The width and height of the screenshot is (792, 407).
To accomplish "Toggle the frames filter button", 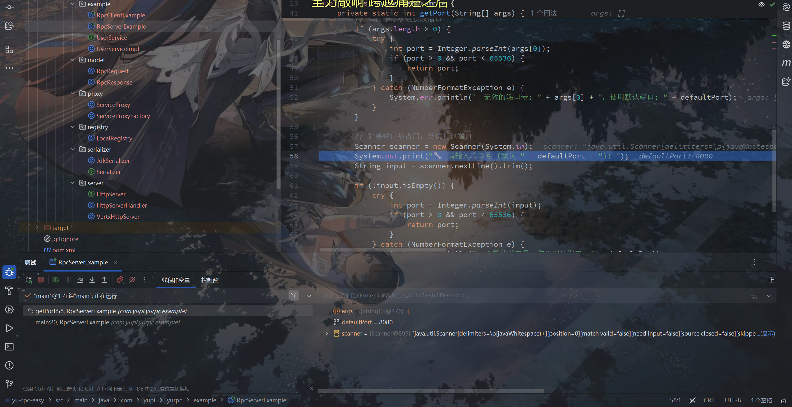I will [x=294, y=295].
